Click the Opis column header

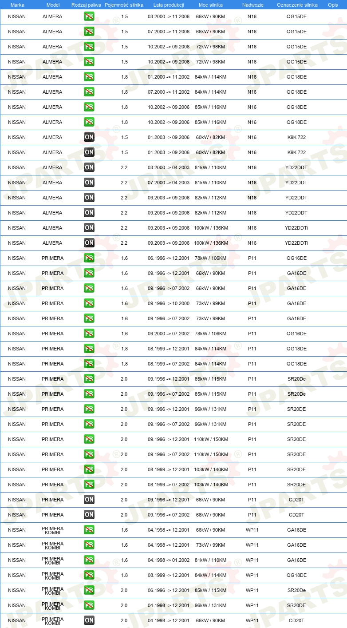pyautogui.click(x=332, y=4)
